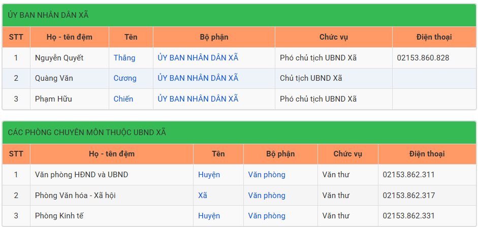Click Văn phòng link beside 02153.862.311
The height and width of the screenshot is (227, 478).
click(x=267, y=175)
